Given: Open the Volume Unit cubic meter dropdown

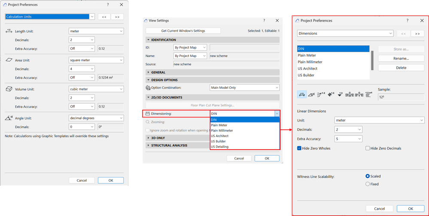Looking at the screenshot, I should point(96,89).
